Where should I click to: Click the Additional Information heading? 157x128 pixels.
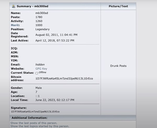pyautogui.click(x=29, y=118)
